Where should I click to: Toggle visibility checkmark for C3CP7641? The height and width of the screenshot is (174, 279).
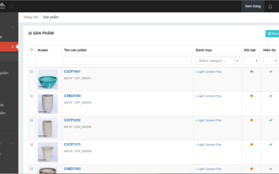pos(271,71)
